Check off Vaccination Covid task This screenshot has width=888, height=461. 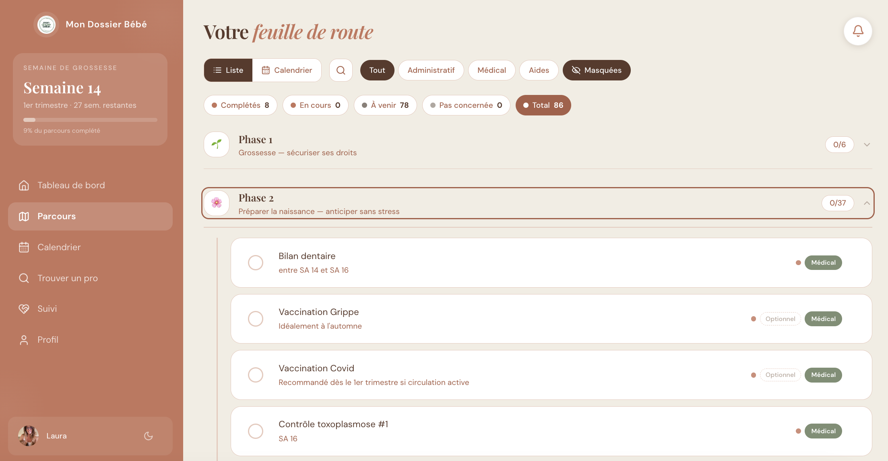click(256, 375)
